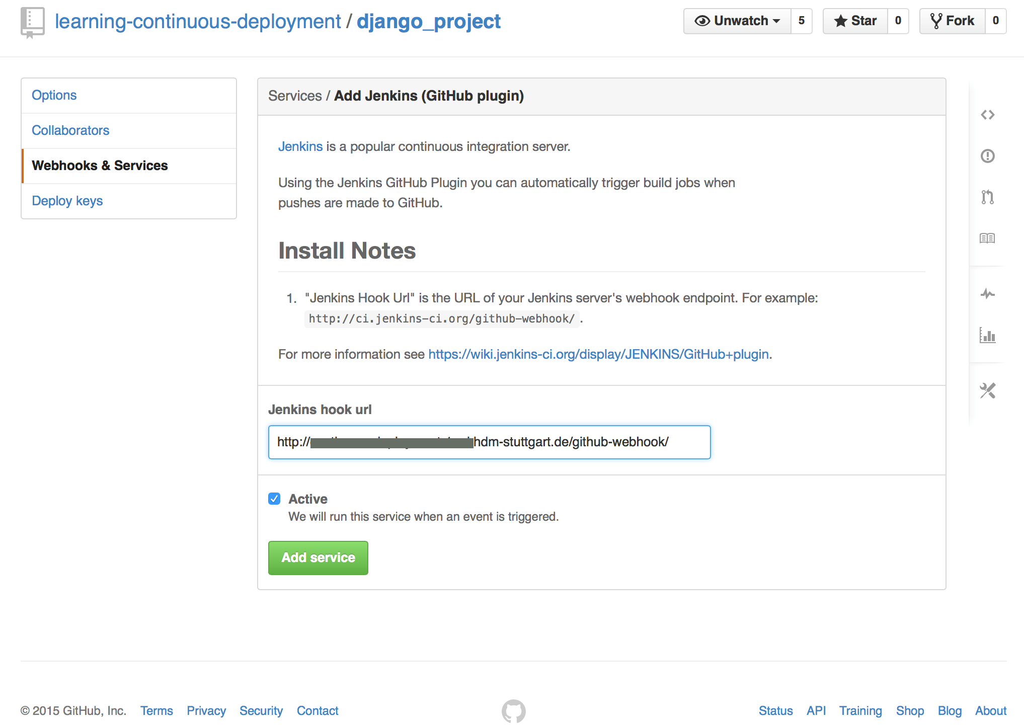Screen dimensions: 1024x725
Task: Click the example github-webhook URL code
Action: pyautogui.click(x=442, y=318)
